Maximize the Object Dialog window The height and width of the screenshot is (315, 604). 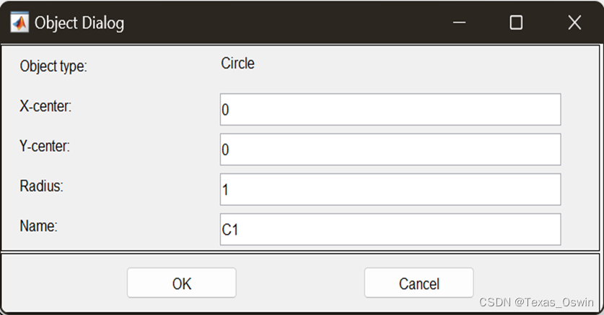pyautogui.click(x=516, y=23)
